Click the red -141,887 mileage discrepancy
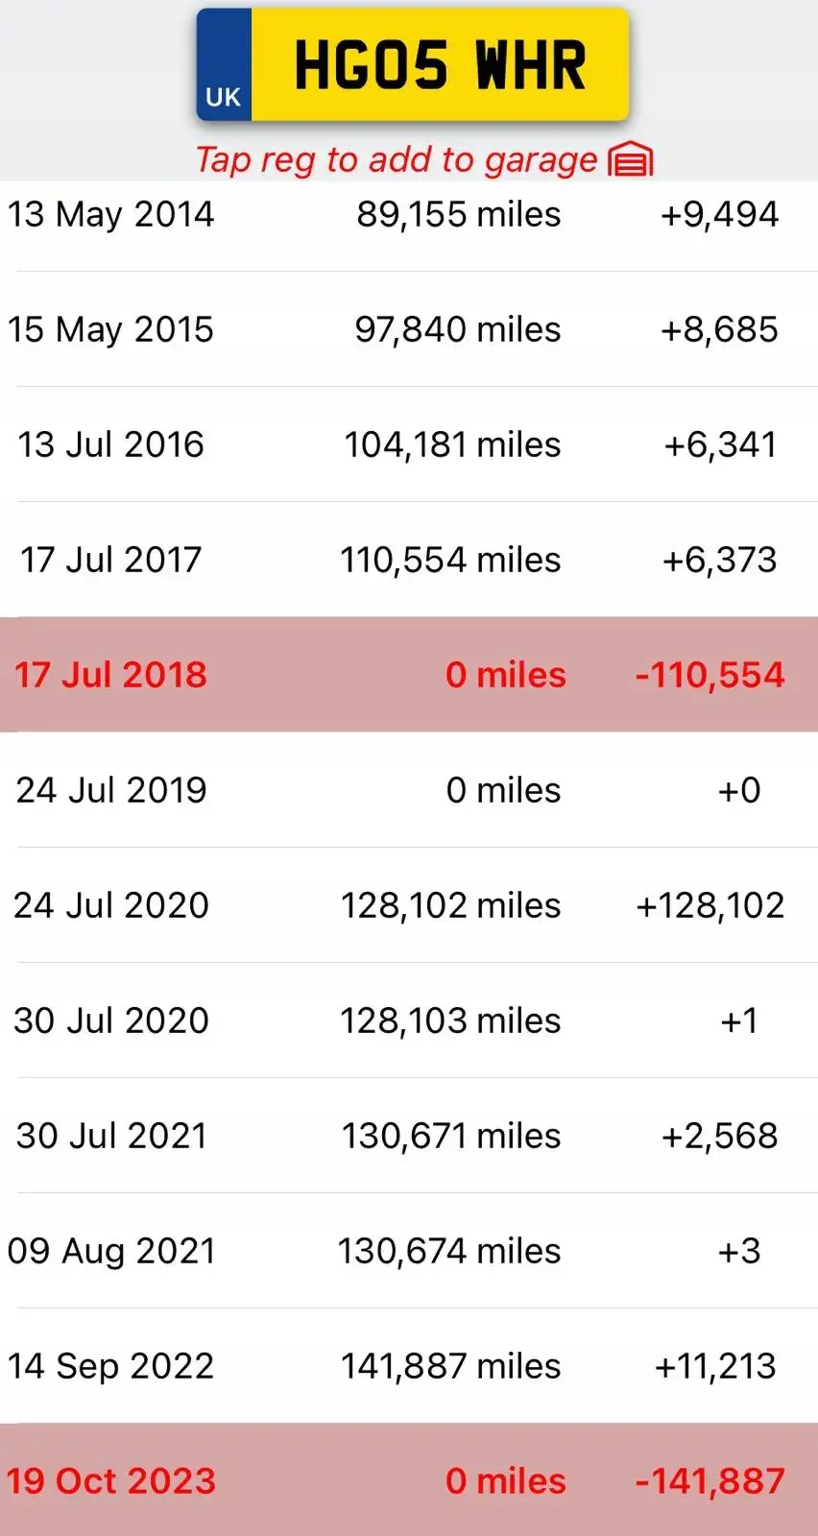 [x=710, y=1481]
